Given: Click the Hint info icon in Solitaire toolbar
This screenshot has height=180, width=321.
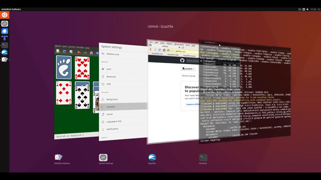Looking at the screenshot, I should tap(97, 53).
